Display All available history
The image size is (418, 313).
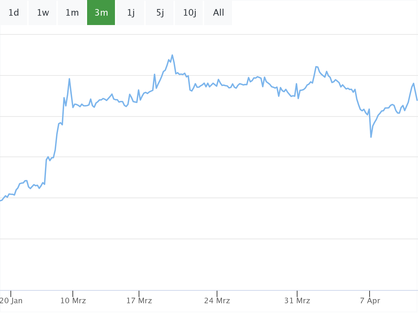(x=218, y=13)
